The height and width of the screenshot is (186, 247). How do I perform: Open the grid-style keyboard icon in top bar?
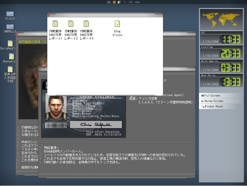pos(109,2)
